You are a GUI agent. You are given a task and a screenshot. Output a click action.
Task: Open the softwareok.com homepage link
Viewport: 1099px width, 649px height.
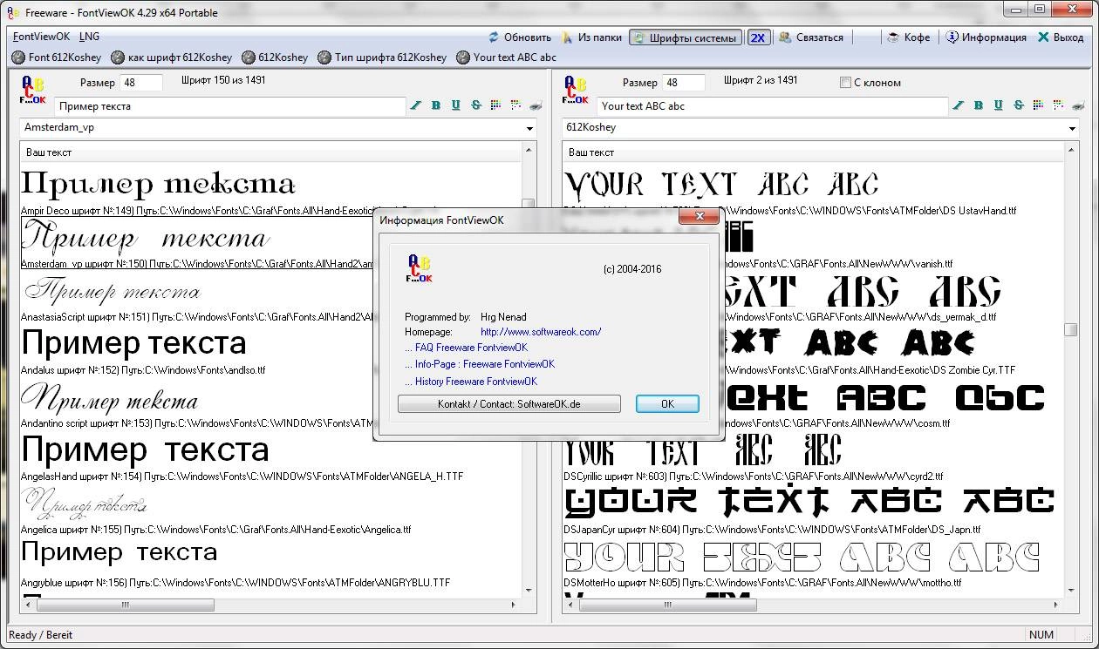tap(541, 332)
